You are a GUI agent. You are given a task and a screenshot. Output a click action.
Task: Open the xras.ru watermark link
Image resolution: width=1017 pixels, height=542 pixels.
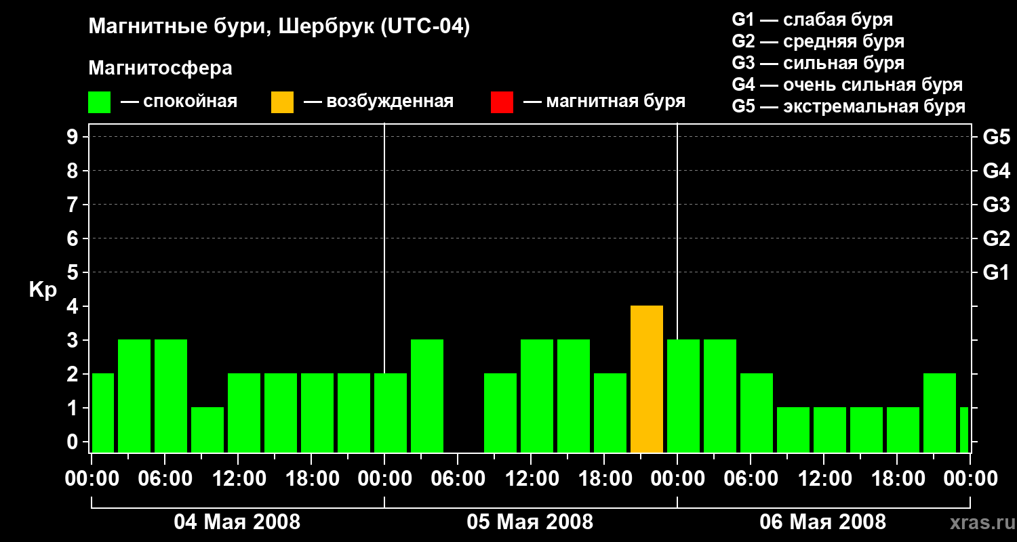(x=979, y=523)
